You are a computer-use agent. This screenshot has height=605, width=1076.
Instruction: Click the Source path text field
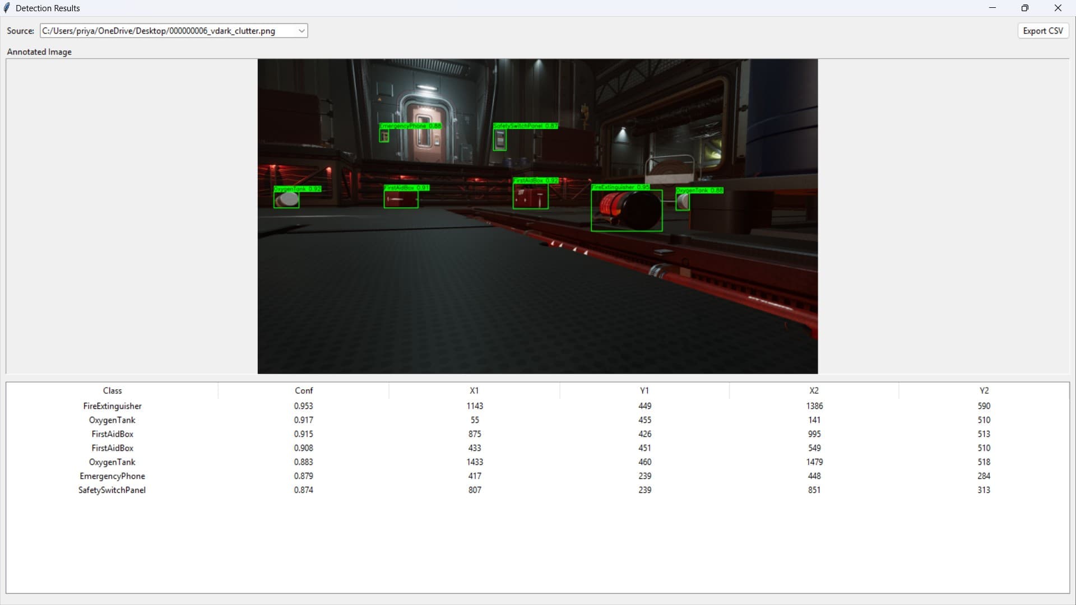168,31
